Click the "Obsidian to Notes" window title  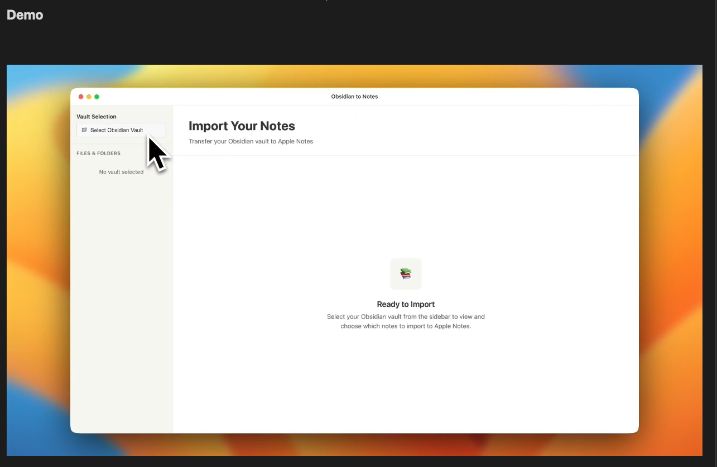click(354, 97)
